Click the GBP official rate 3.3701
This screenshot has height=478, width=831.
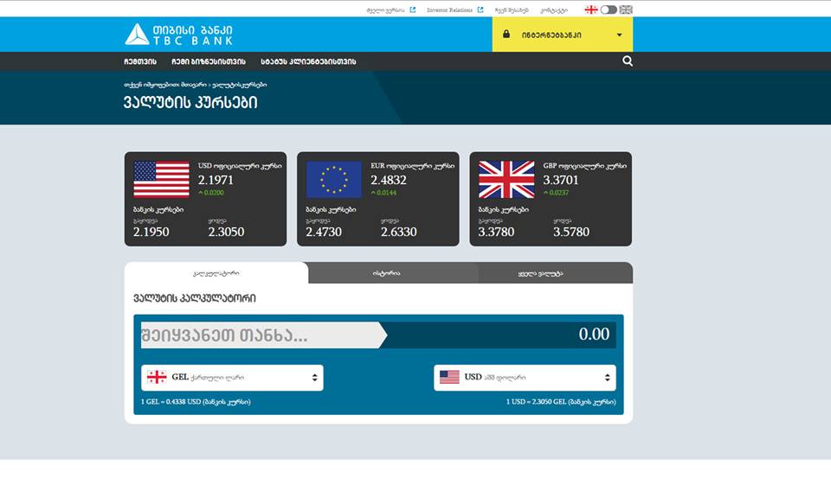(561, 180)
